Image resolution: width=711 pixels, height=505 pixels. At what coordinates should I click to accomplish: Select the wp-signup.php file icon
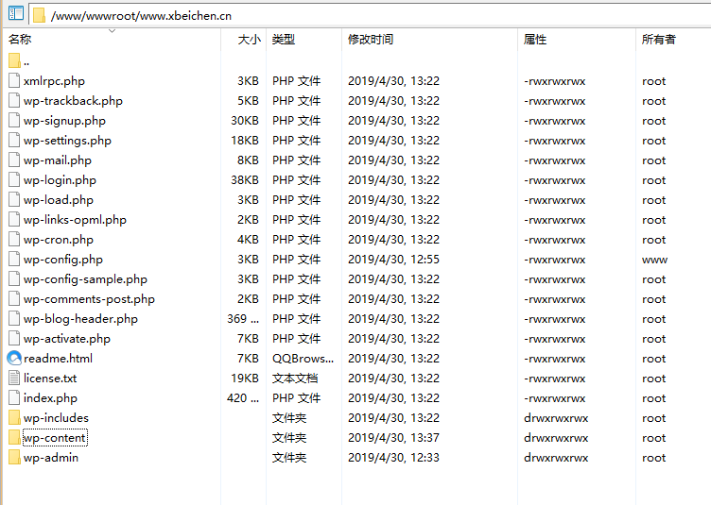[x=14, y=121]
